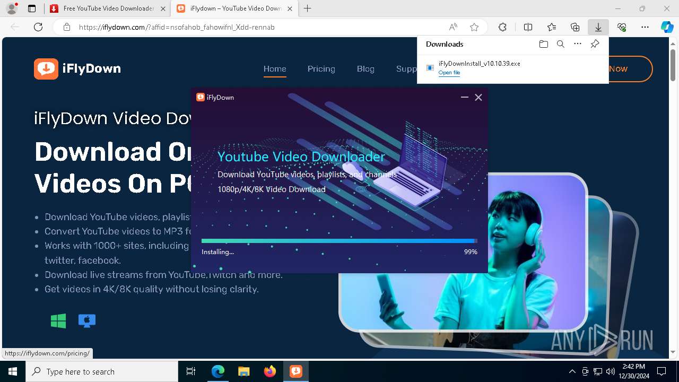Open notification center icon
This screenshot has height=382, width=679.
tap(661, 371)
